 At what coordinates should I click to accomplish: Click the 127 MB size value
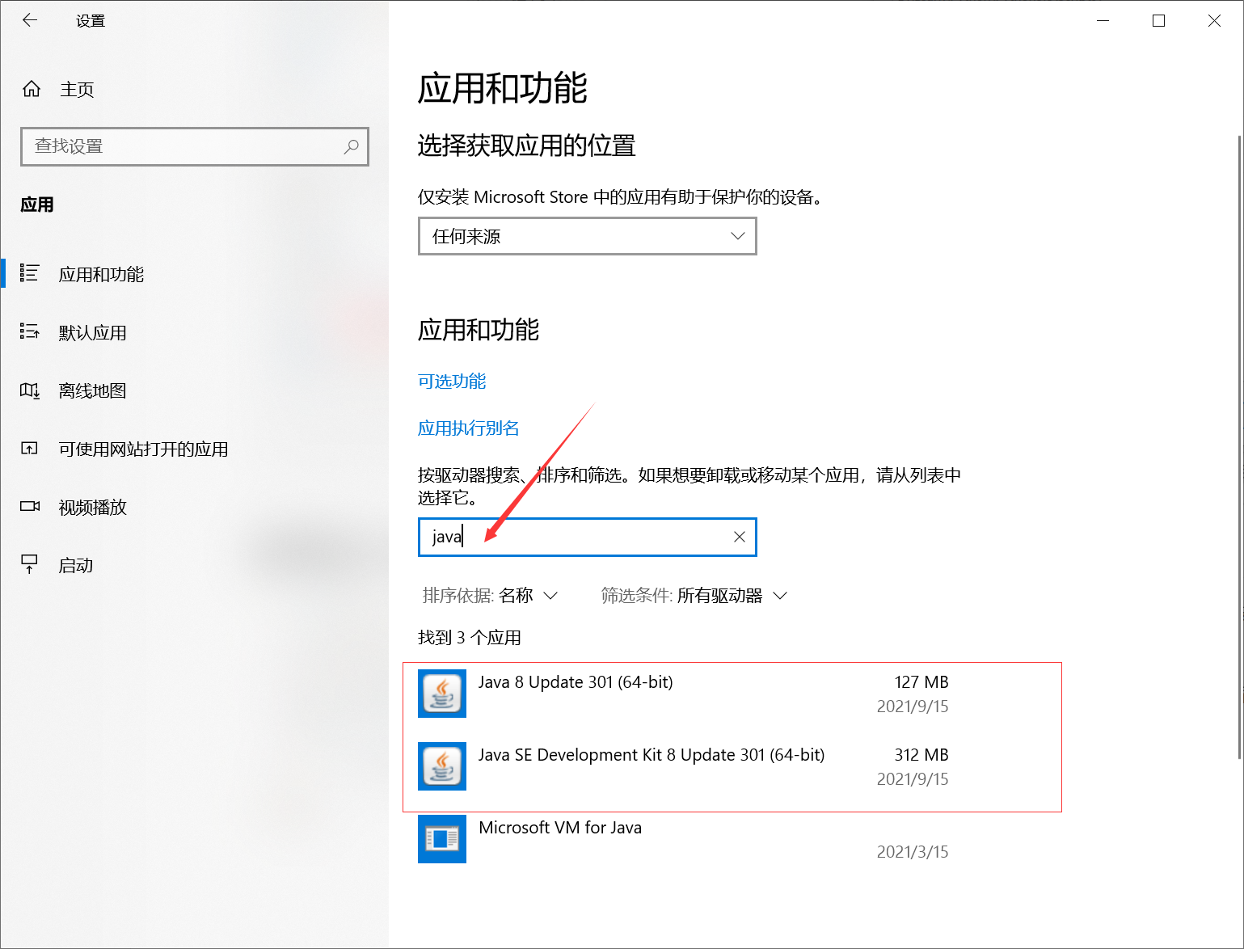921,682
